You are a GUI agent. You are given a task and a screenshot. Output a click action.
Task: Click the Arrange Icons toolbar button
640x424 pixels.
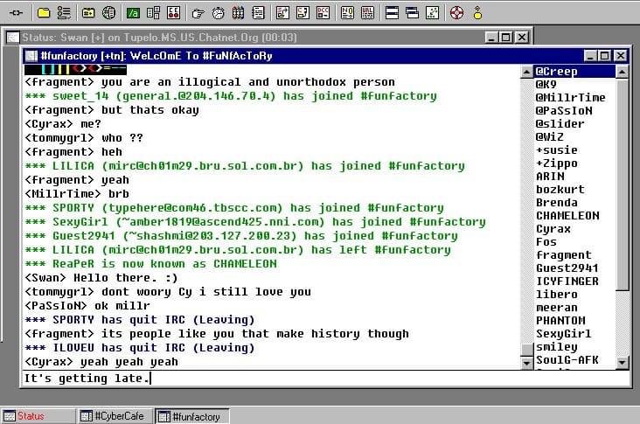point(432,13)
